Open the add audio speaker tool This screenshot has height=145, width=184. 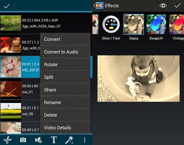click(x=38, y=140)
